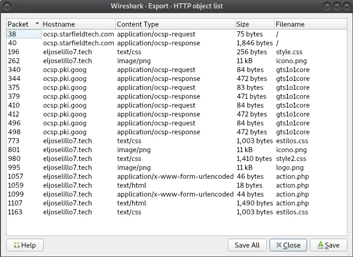
Task: Click the Help button
Action: (x=24, y=245)
